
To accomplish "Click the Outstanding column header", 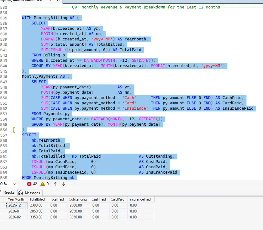I will tap(78, 199).
